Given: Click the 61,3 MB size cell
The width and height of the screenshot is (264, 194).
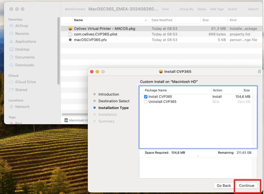Looking at the screenshot, I should click(218, 28).
